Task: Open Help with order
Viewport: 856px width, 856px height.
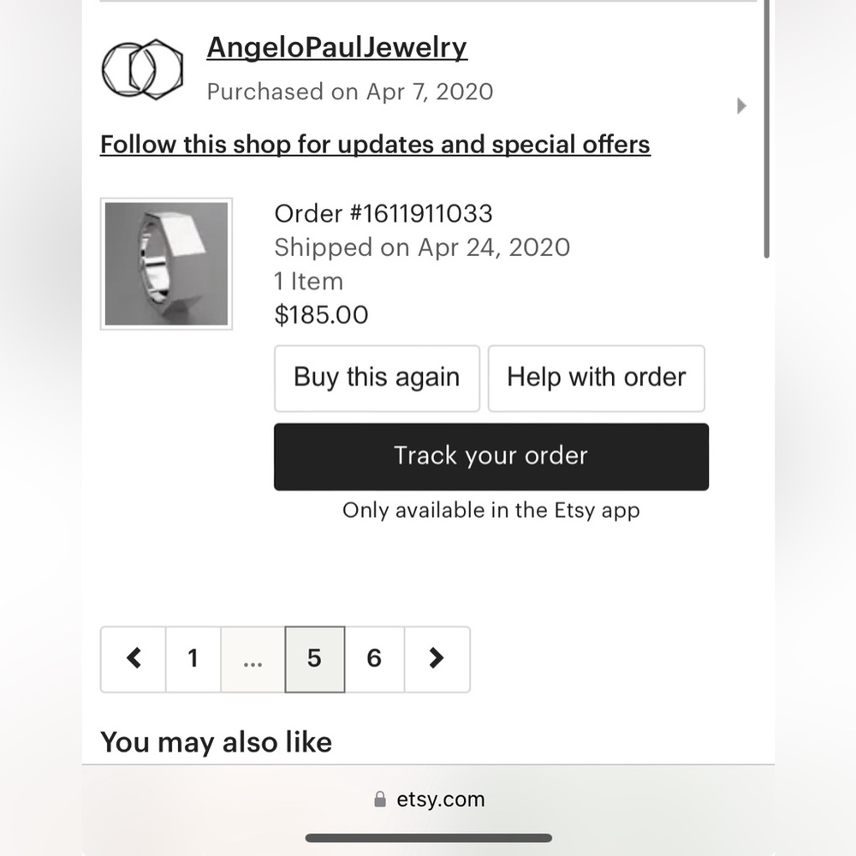Action: pos(596,377)
